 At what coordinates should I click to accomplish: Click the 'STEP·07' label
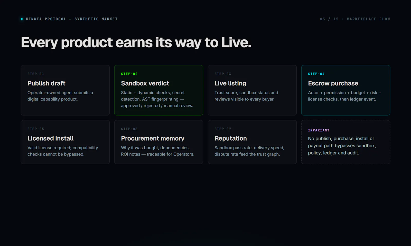(x=223, y=129)
